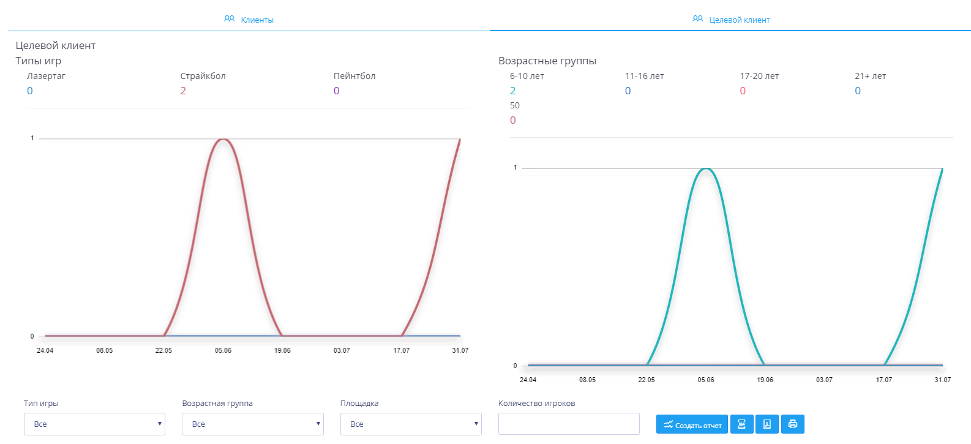Toggle the Лазертаг series in legend

(46, 76)
